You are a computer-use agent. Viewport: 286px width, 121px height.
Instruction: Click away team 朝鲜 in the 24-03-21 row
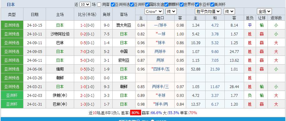pyautogui.click(x=124, y=87)
